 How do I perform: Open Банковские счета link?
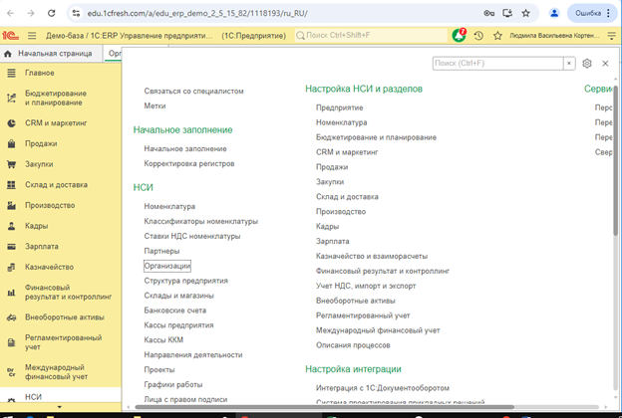click(175, 311)
